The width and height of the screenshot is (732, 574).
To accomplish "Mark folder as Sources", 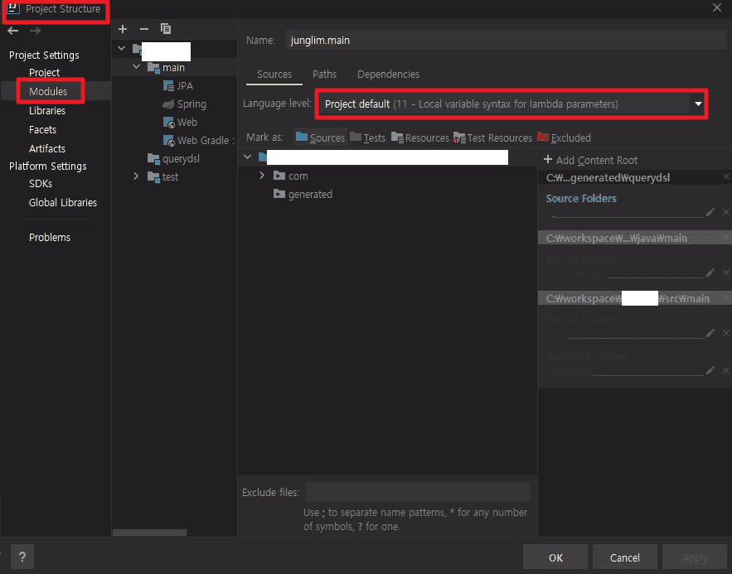I will click(x=320, y=137).
